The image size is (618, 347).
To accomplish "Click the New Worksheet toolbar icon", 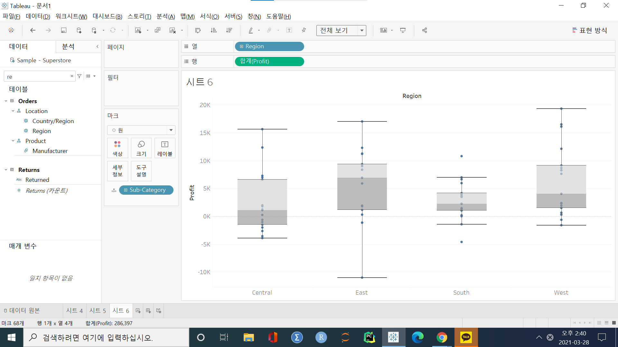I will [x=138, y=30].
